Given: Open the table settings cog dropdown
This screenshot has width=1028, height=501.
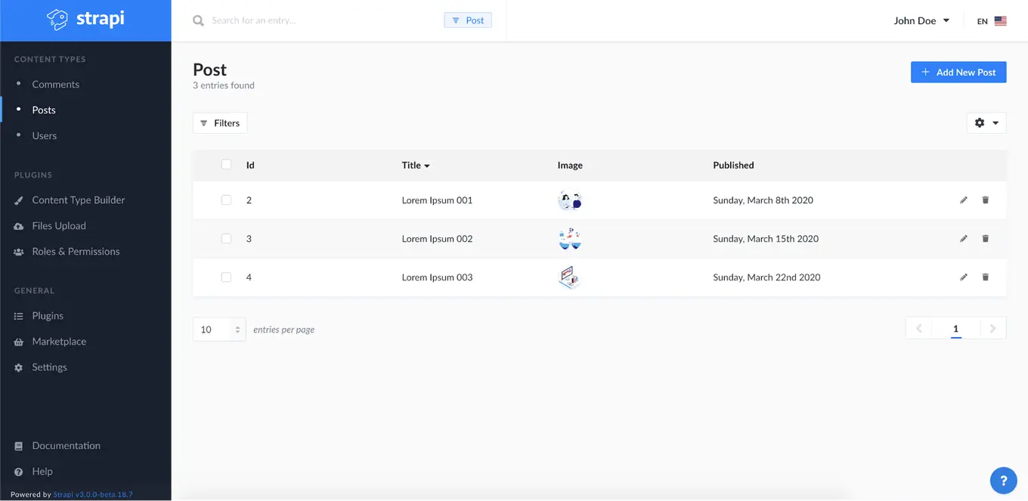Looking at the screenshot, I should 986,122.
